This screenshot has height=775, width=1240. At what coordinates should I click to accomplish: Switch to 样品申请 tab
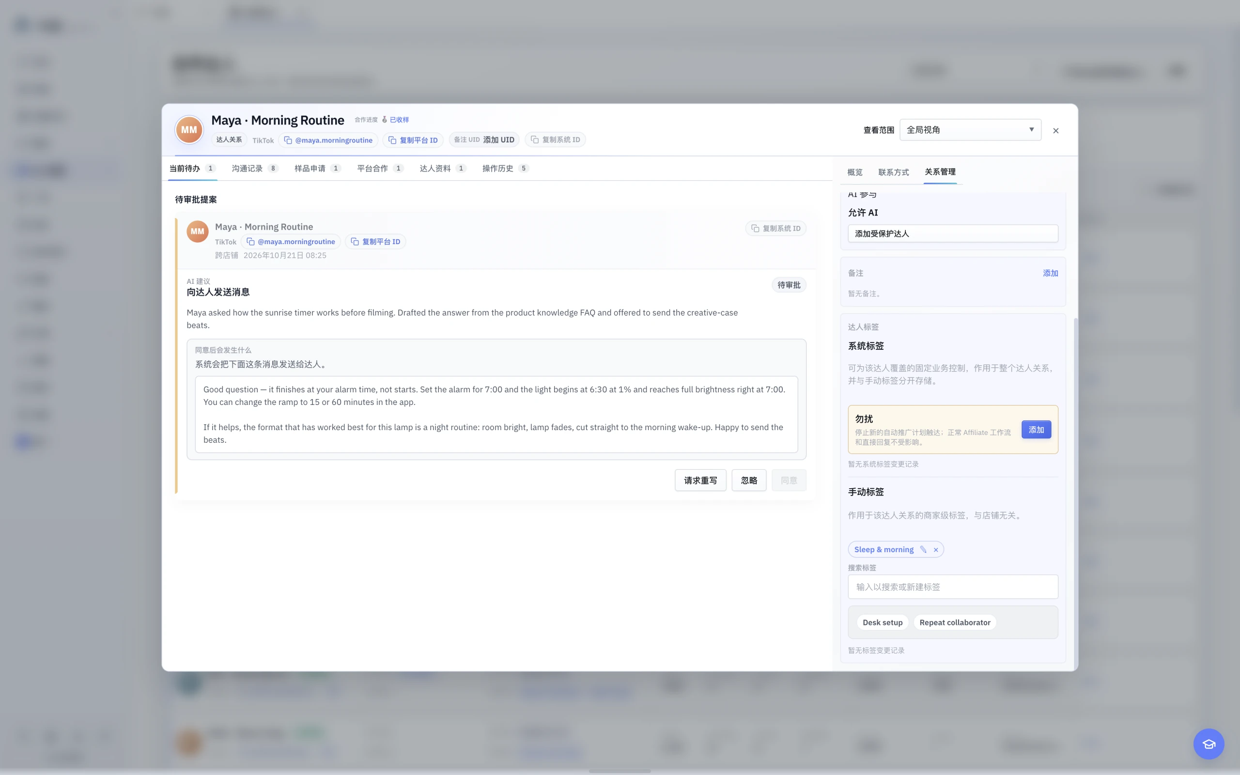click(317, 168)
